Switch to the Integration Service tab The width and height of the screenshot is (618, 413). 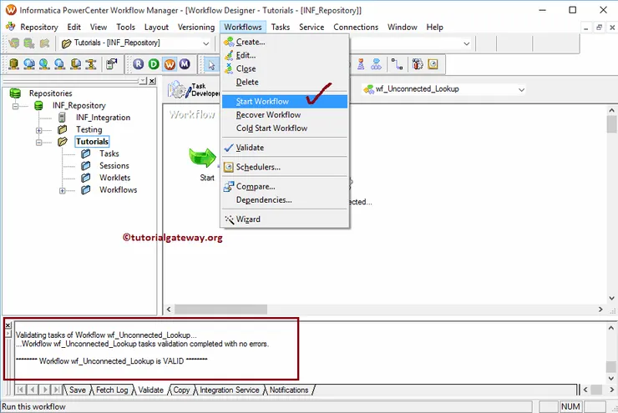tap(230, 390)
